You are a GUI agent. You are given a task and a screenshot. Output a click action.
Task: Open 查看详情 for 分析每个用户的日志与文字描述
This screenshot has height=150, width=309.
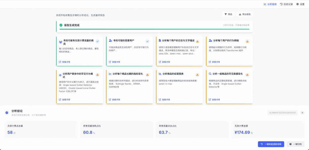[x=164, y=62]
